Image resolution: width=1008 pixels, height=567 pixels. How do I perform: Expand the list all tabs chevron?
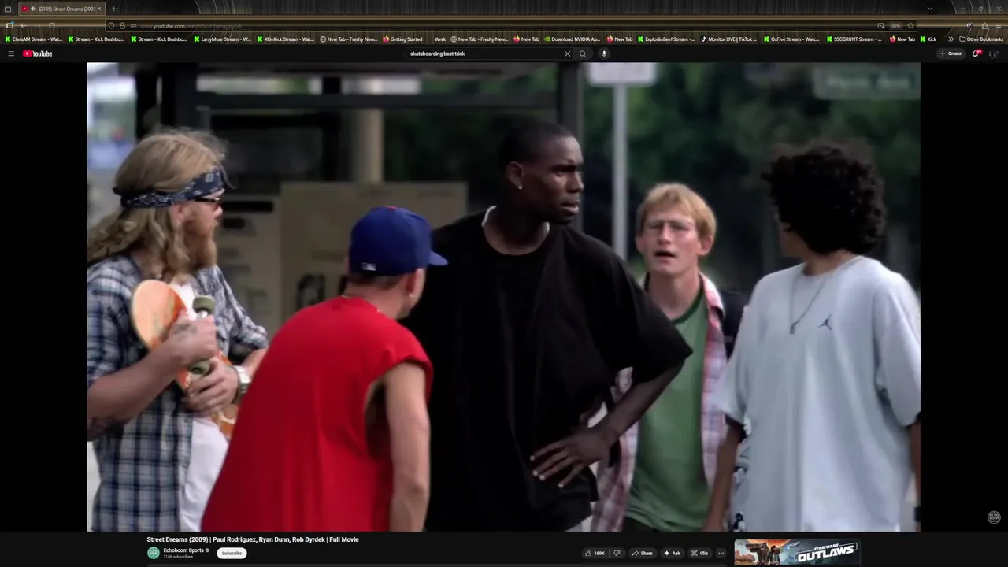tap(929, 9)
